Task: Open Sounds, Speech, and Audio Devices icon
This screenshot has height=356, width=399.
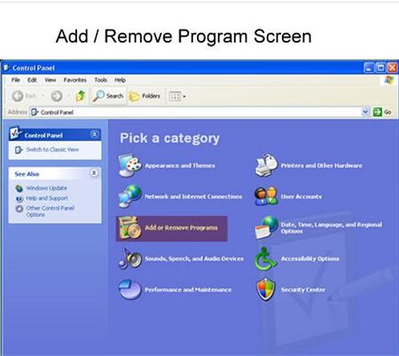Action: (130, 258)
